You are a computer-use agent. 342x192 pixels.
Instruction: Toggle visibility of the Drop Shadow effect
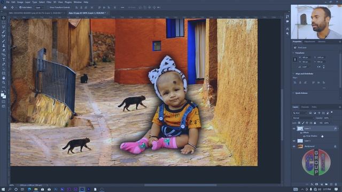304,136
